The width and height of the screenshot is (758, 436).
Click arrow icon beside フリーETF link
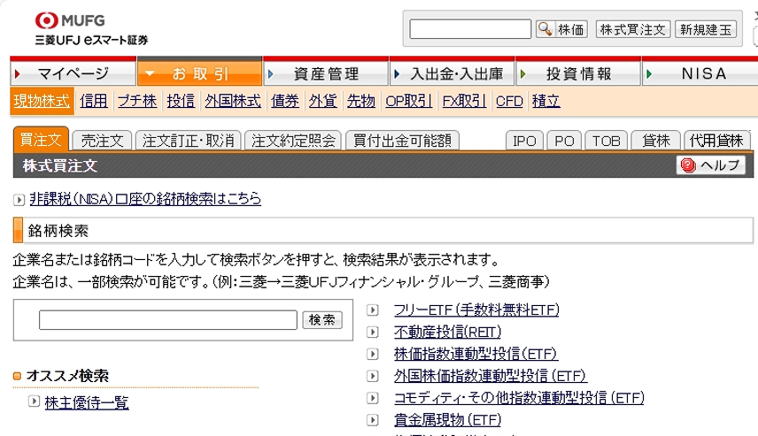[x=373, y=310]
